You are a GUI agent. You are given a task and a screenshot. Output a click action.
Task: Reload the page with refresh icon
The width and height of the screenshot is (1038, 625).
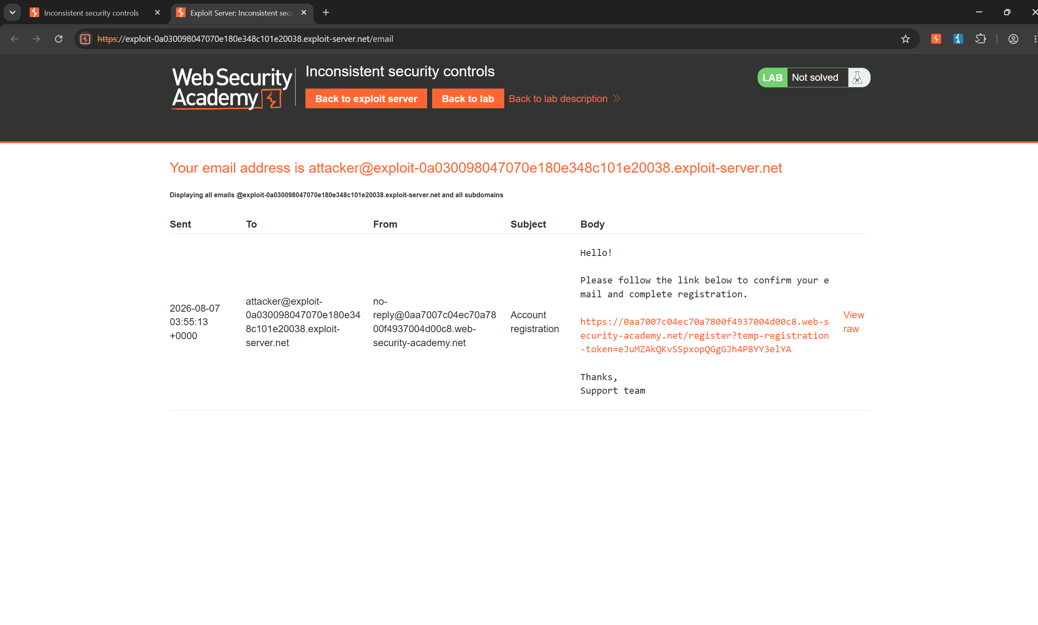click(x=59, y=39)
